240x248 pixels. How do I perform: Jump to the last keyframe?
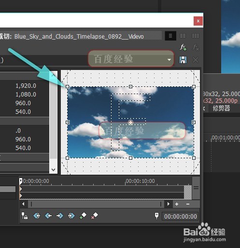click(x=71, y=216)
